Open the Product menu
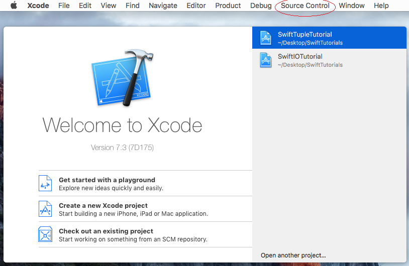 click(228, 6)
